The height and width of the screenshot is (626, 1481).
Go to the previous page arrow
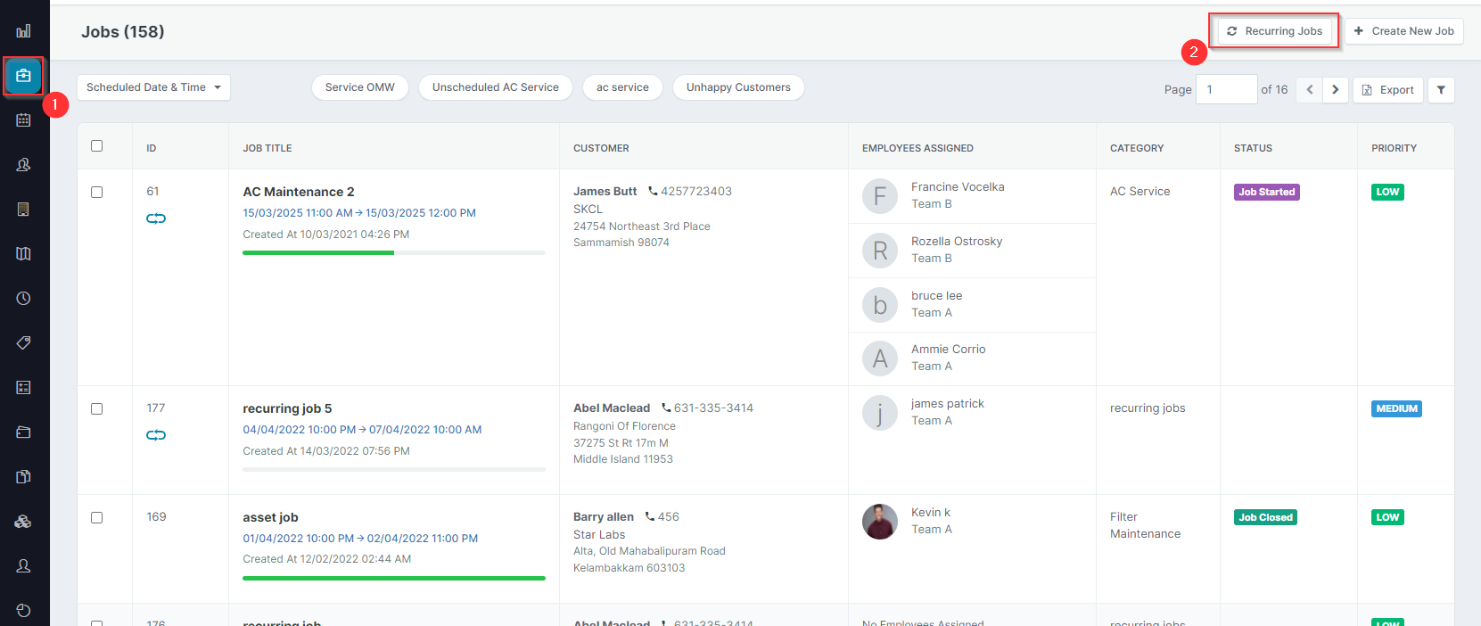point(1310,90)
